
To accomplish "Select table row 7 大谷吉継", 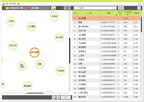I will tap(106, 43).
